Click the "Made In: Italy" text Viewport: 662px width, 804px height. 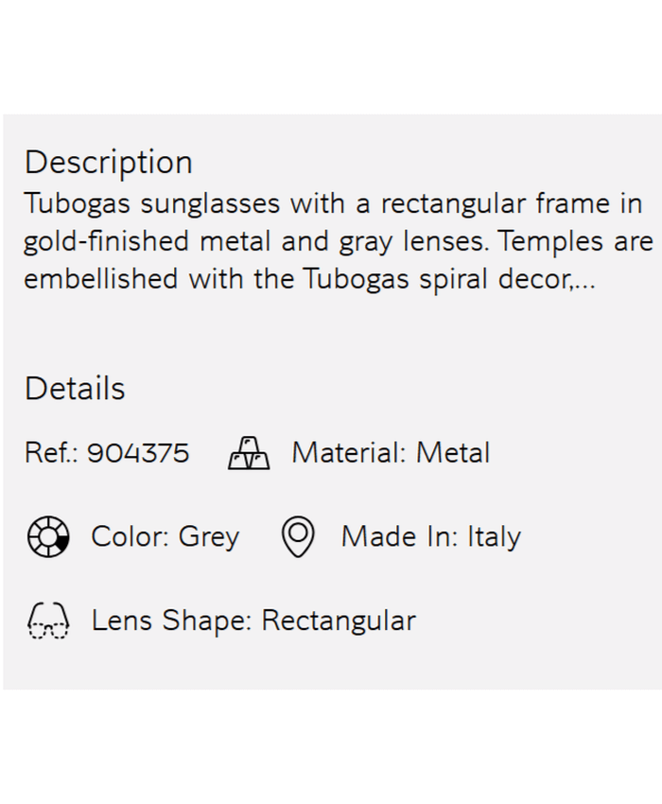click(x=430, y=536)
